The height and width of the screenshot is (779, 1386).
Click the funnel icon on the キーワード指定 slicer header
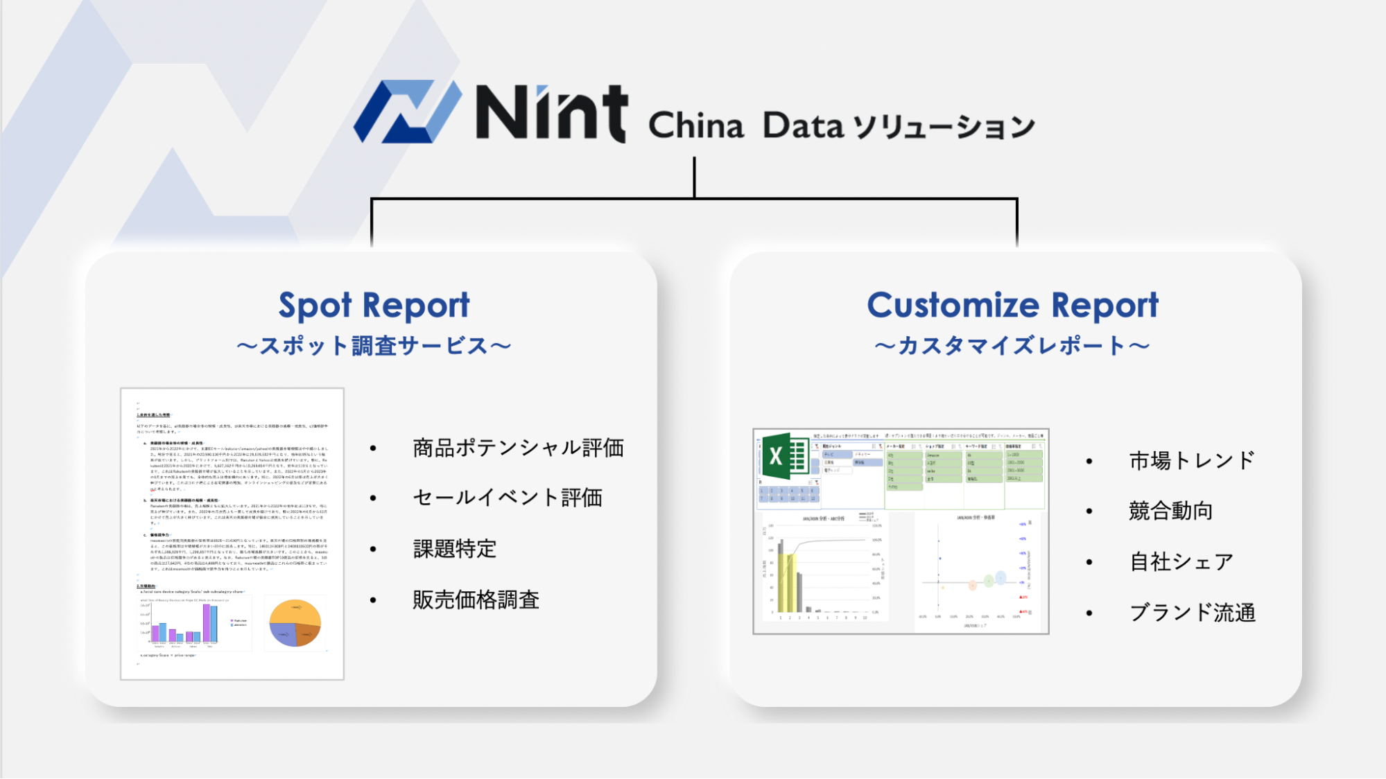1000,446
